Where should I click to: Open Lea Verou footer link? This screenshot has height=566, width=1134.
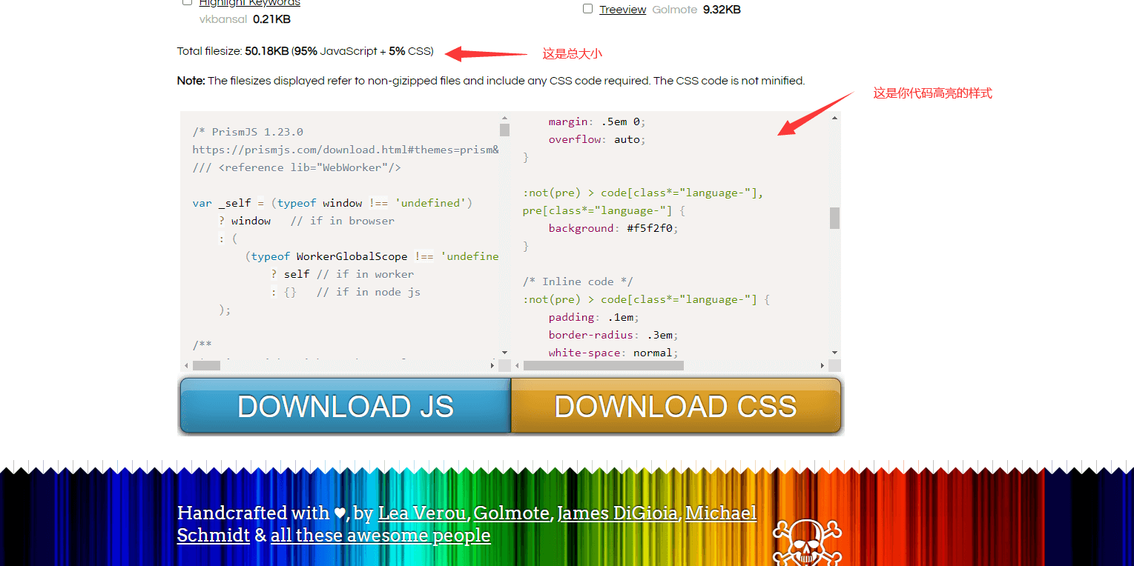pos(423,513)
